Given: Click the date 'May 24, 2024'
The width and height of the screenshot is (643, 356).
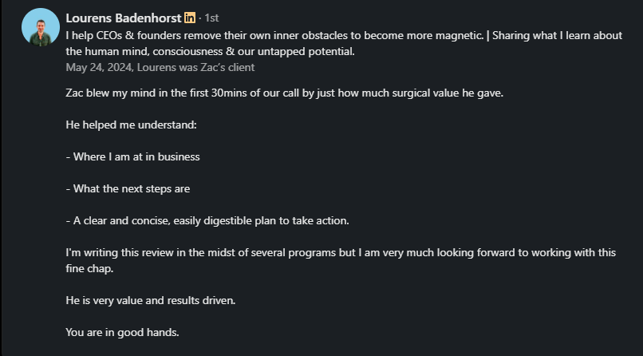Looking at the screenshot, I should coord(98,68).
